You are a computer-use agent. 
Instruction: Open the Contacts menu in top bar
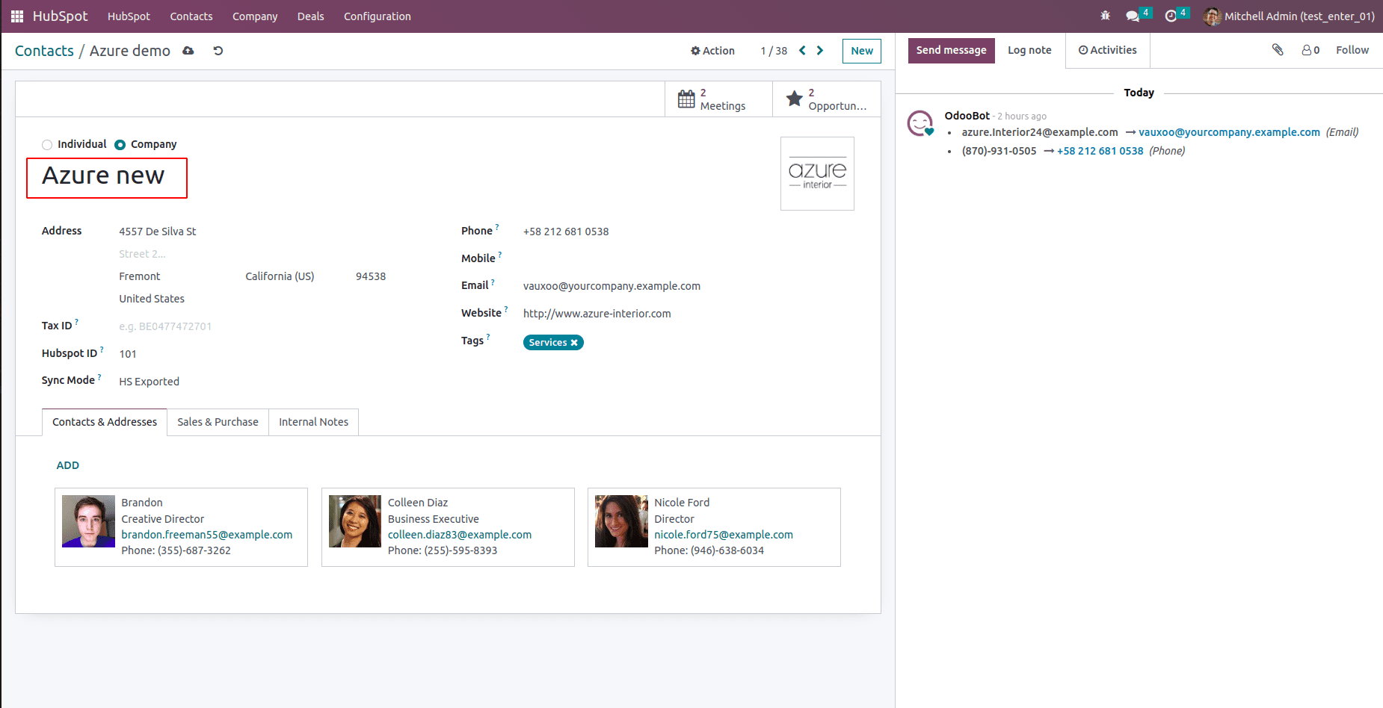191,16
